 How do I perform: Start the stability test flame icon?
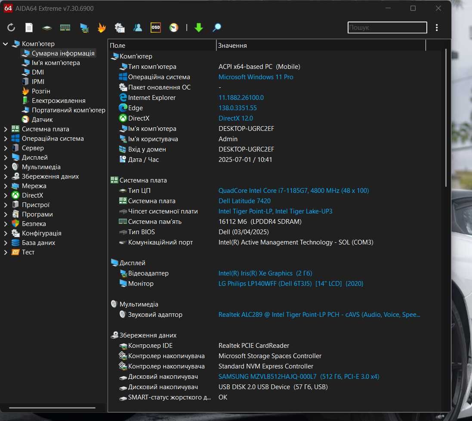coord(102,28)
